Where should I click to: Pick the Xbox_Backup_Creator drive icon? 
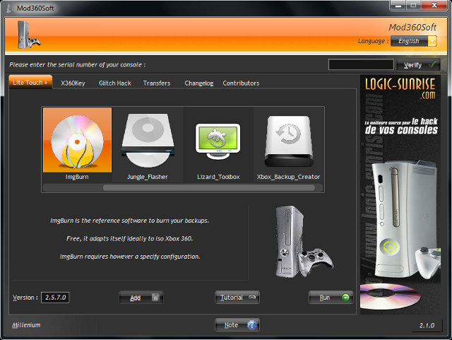288,141
